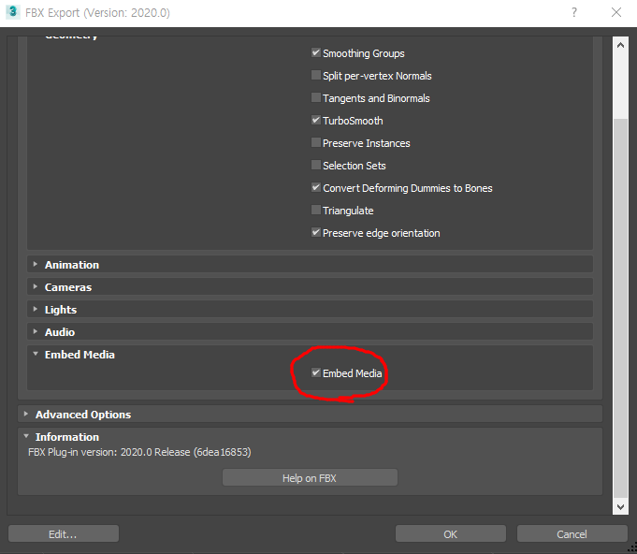637x554 pixels.
Task: Toggle the Embed Media checkbox
Action: coord(315,372)
